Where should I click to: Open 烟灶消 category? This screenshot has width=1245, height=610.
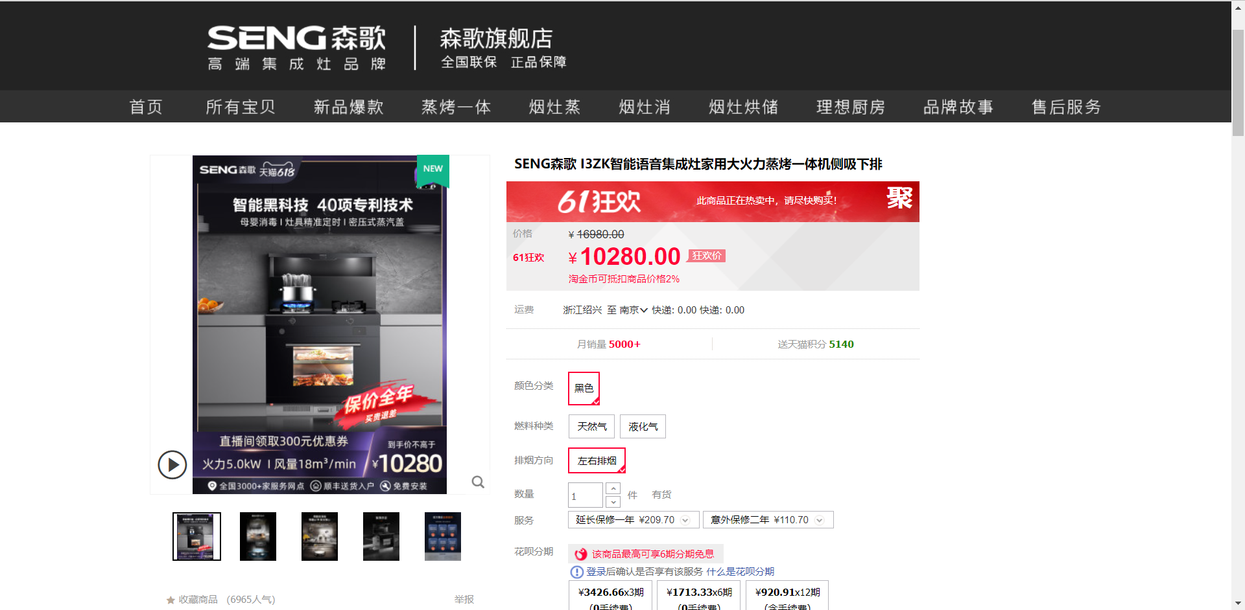pyautogui.click(x=645, y=107)
